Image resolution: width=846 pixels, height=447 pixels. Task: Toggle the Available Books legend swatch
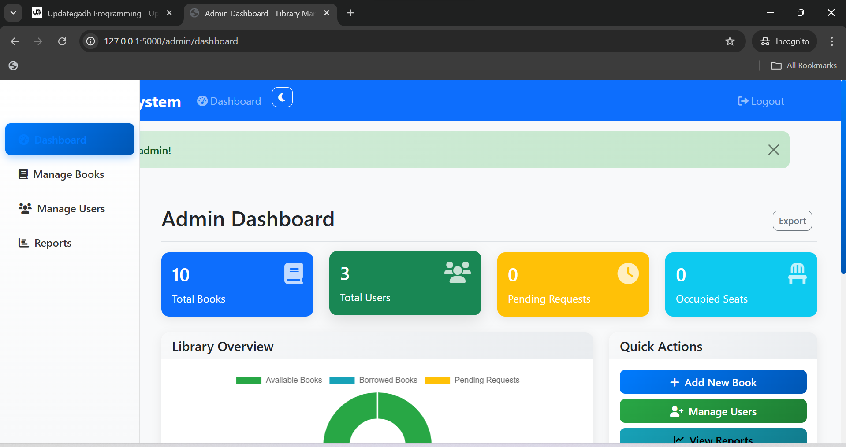[x=249, y=380]
